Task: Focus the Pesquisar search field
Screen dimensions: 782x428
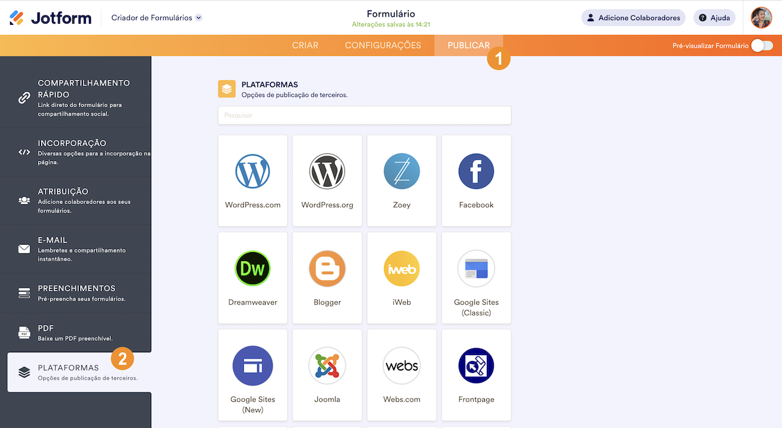Action: [365, 115]
